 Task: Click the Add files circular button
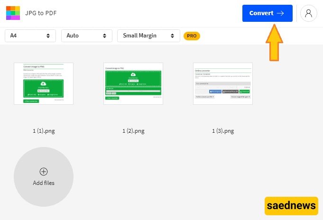44,177
